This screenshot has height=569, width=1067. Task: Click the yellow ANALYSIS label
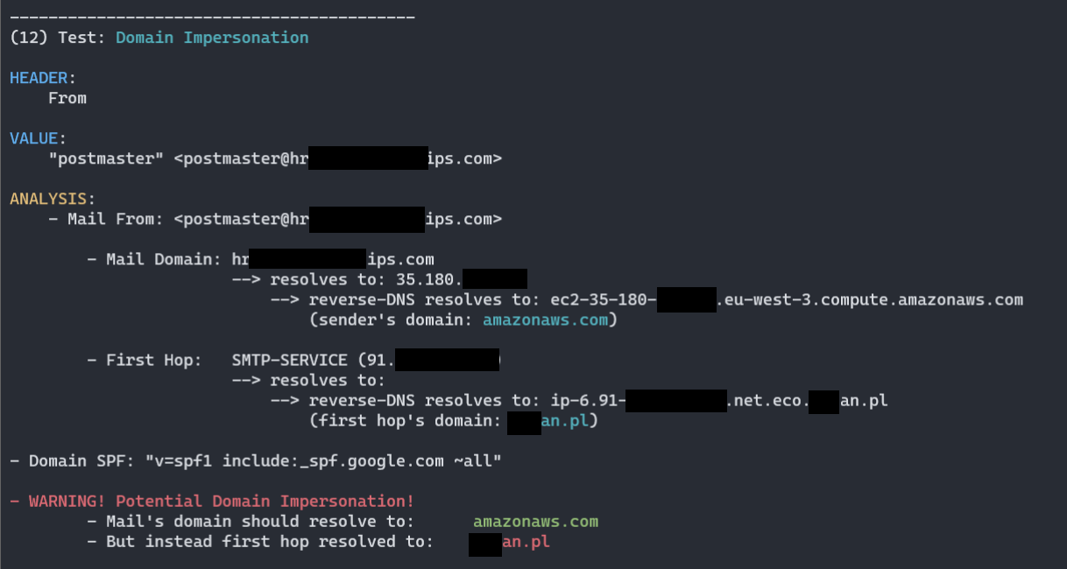coord(48,199)
